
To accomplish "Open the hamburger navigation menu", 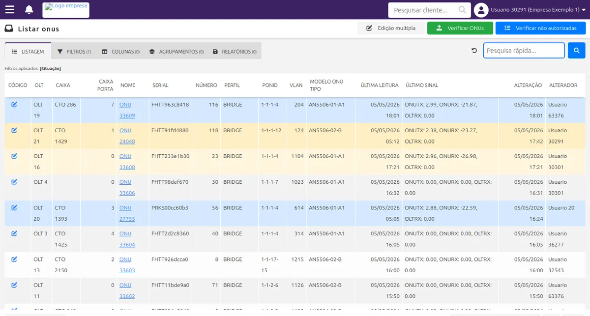I will click(x=10, y=10).
